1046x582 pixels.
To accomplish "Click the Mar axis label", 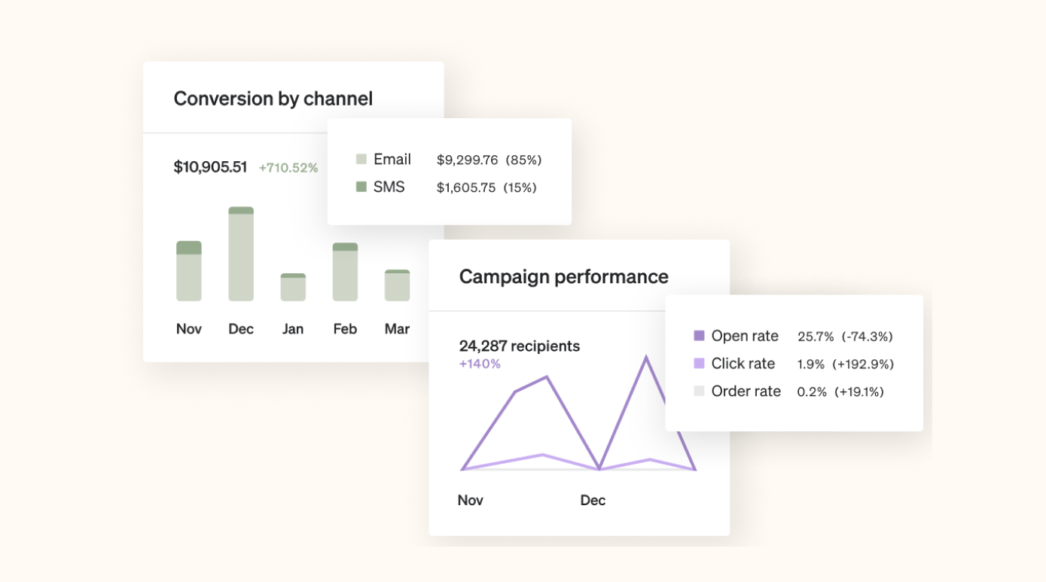I will point(397,329).
